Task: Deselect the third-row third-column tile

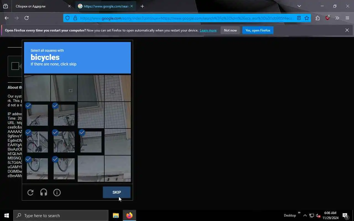Action: (x=91, y=142)
